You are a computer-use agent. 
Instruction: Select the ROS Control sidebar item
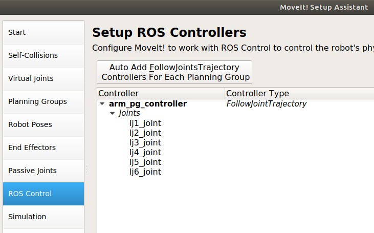coord(43,194)
